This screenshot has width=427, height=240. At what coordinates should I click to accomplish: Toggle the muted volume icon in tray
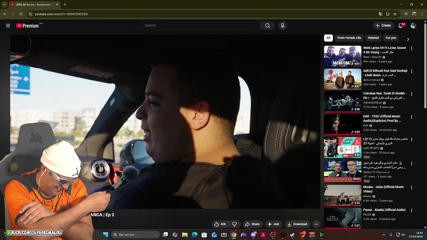tap(403, 235)
